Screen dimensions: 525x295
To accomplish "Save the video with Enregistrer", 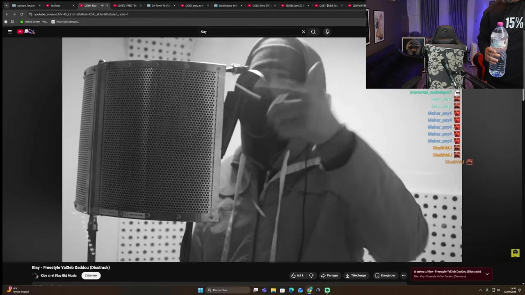I will pos(385,275).
